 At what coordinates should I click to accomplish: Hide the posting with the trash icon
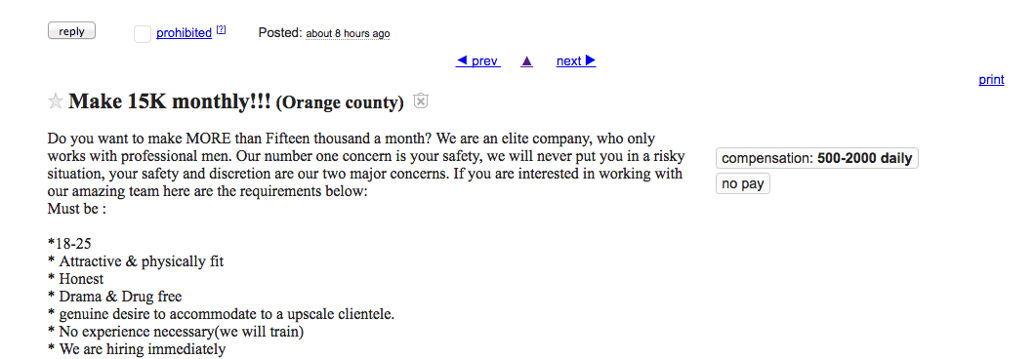pyautogui.click(x=421, y=100)
